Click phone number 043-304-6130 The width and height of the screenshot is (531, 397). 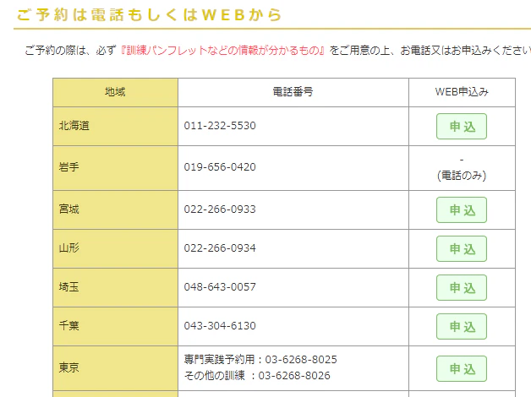(x=220, y=326)
